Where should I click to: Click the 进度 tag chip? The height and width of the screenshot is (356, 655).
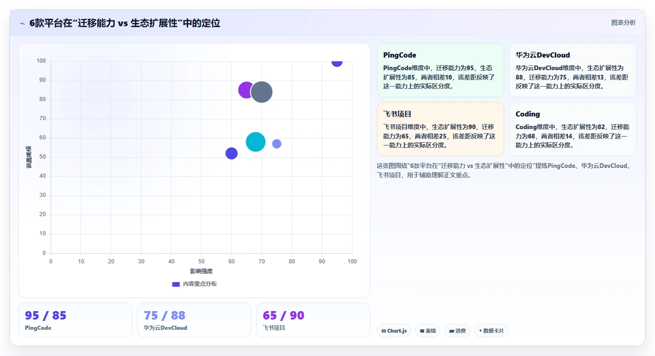coord(457,331)
